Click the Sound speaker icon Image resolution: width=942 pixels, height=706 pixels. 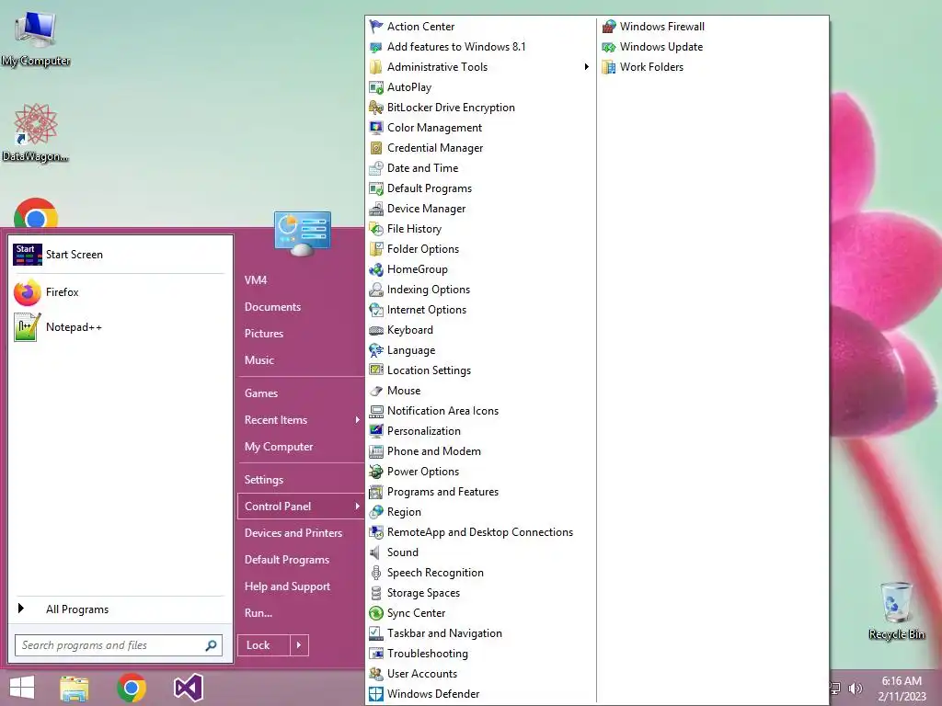click(376, 552)
